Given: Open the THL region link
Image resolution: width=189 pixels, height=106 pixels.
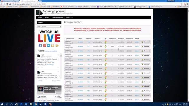Looking at the screenshot, I should click(x=89, y=42).
